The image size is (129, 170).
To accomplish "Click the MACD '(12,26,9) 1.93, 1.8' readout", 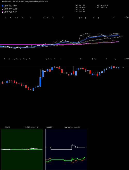I will pyautogui.click(x=31, y=127).
